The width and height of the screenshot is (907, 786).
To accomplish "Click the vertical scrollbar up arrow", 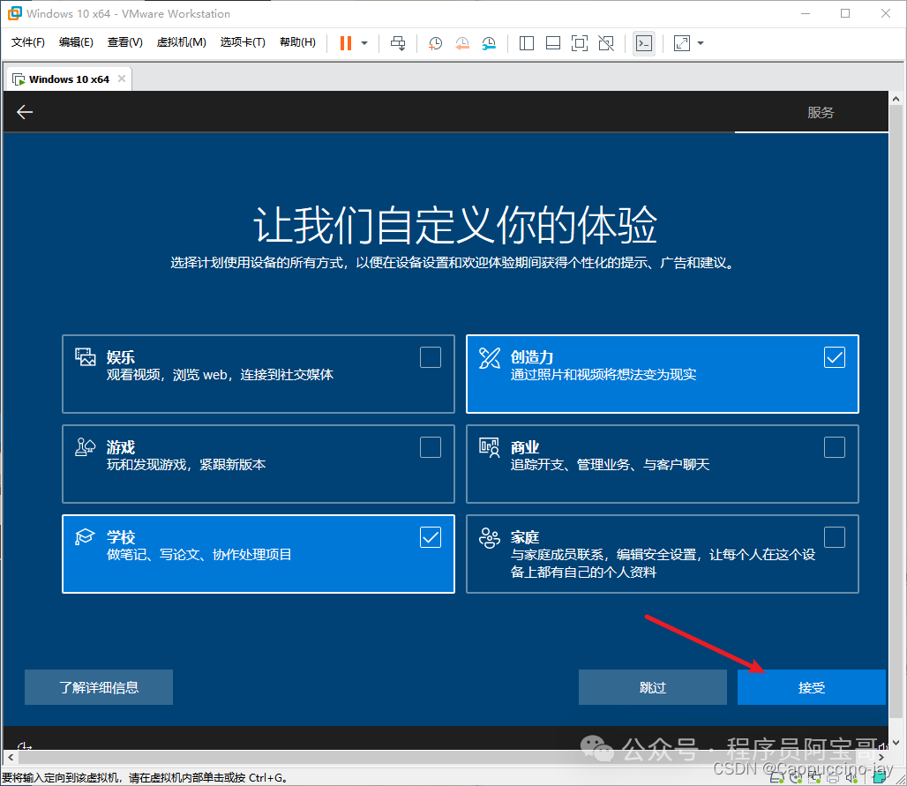I will (896, 99).
